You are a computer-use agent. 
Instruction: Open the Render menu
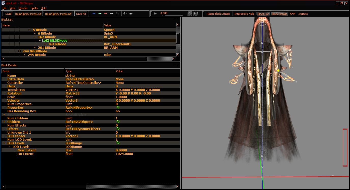coord(23,8)
